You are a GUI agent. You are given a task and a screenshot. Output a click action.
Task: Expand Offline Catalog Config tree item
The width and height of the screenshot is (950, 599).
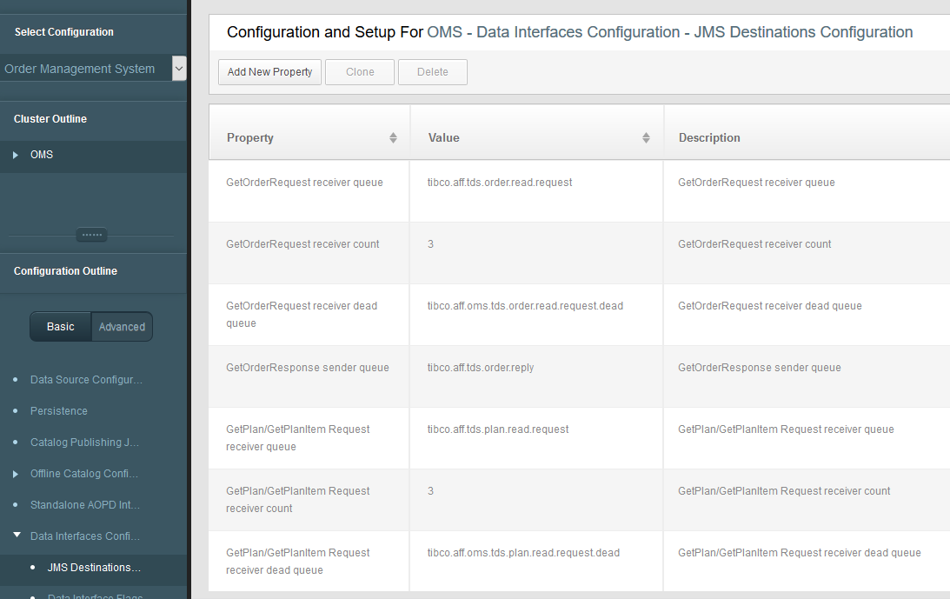pyautogui.click(x=16, y=474)
